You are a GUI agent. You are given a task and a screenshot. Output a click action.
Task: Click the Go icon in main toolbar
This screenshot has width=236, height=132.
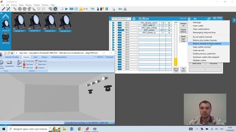(120, 9)
